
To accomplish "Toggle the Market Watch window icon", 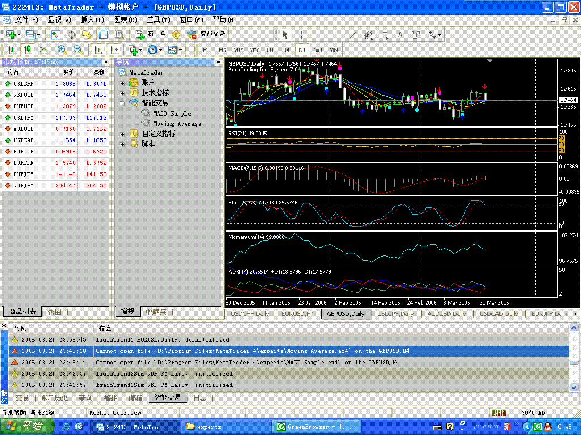I will click(56, 35).
